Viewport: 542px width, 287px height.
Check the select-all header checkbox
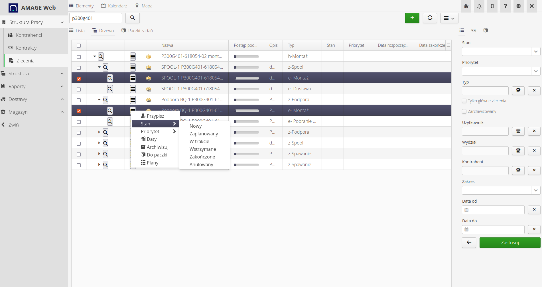[79, 46]
